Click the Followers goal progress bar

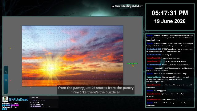[x=10, y=105]
